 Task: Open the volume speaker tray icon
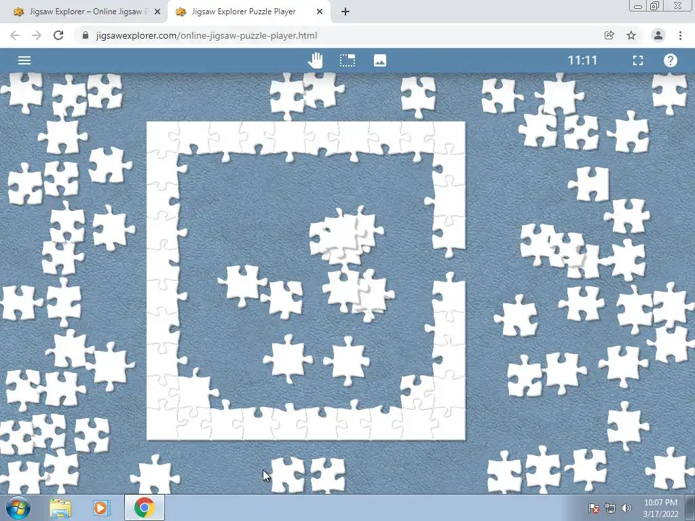pyautogui.click(x=626, y=509)
